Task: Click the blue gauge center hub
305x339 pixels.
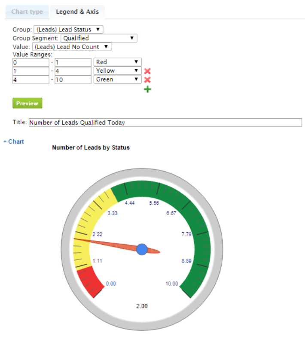Action: pyautogui.click(x=142, y=249)
